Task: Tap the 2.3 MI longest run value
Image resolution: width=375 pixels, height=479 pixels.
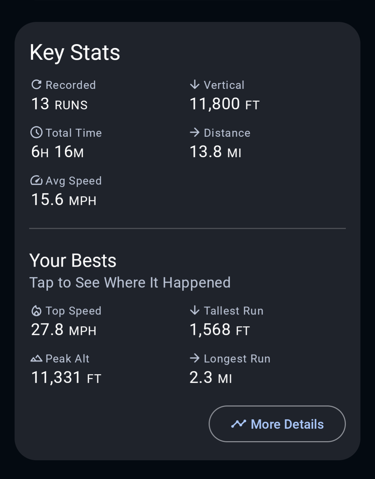Action: (x=211, y=378)
